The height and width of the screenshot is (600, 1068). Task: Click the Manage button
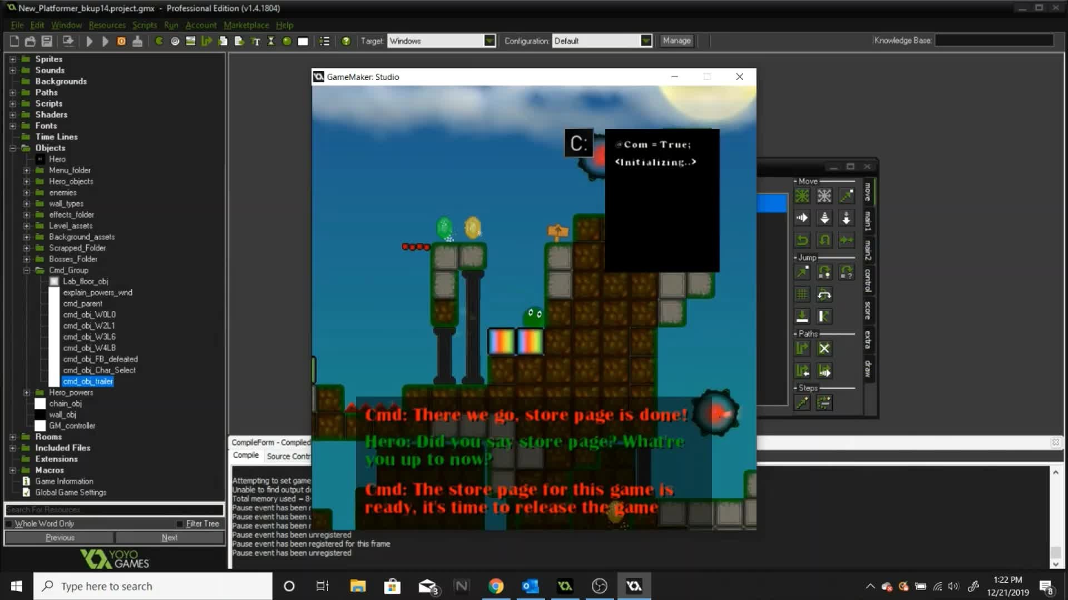pyautogui.click(x=676, y=41)
